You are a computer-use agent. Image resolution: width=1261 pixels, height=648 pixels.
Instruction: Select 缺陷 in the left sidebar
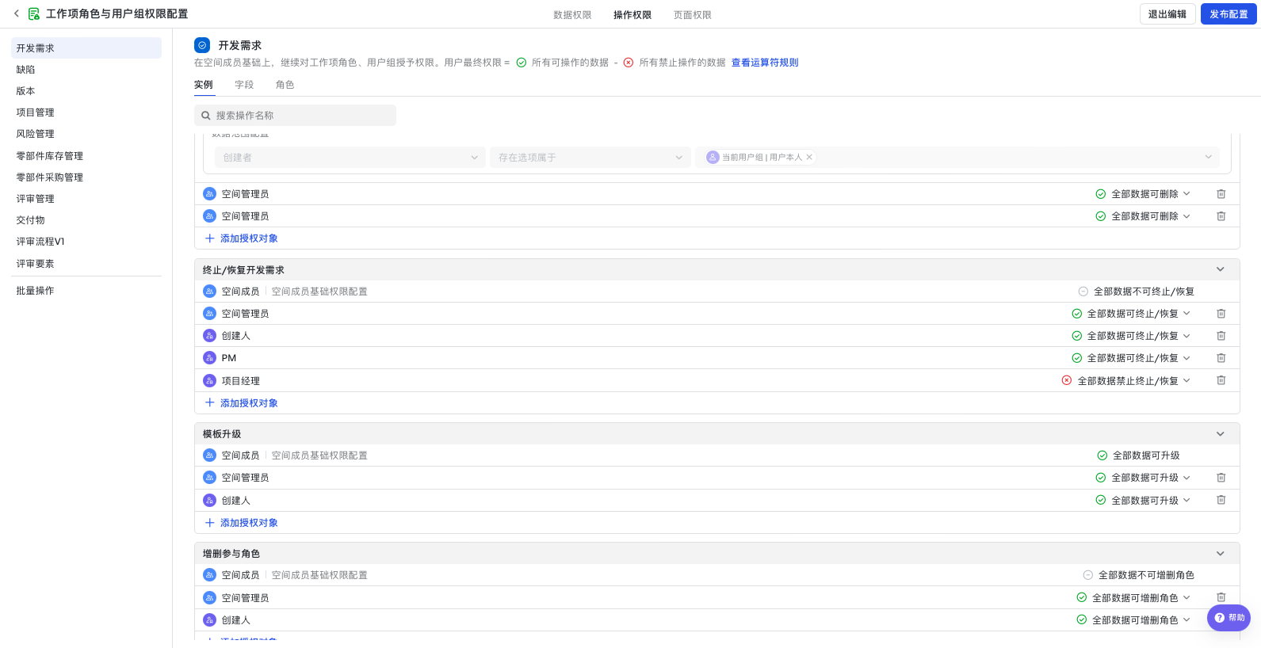[x=86, y=70]
